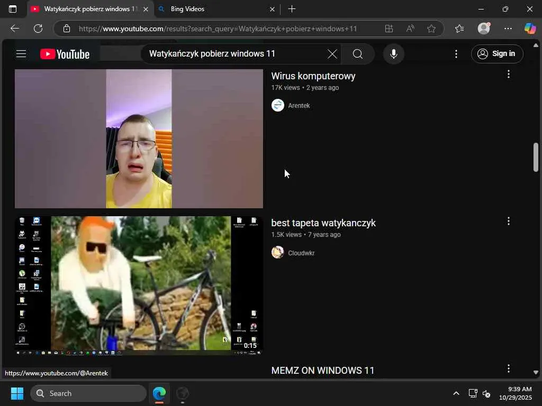Open Microsoft Edge from the taskbar
This screenshot has width=542, height=406.
159,393
